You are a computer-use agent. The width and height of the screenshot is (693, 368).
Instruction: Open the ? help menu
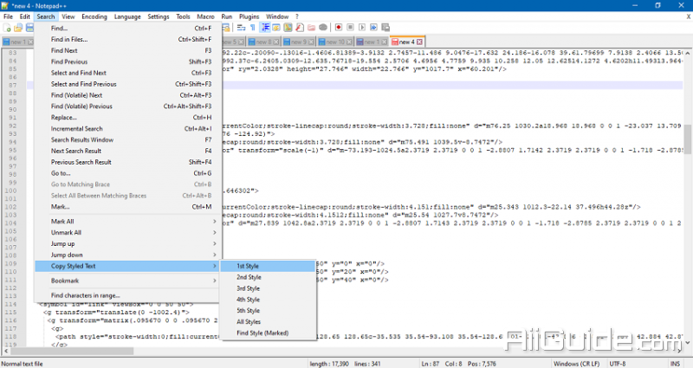[297, 16]
